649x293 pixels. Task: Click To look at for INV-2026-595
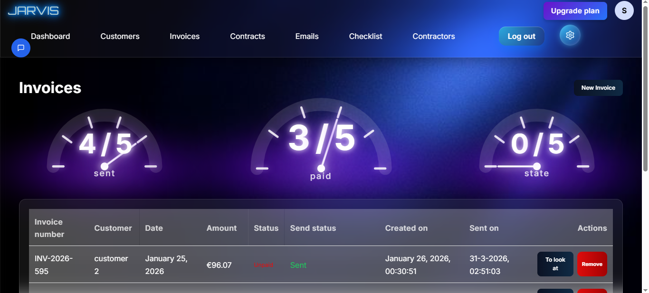(x=555, y=264)
